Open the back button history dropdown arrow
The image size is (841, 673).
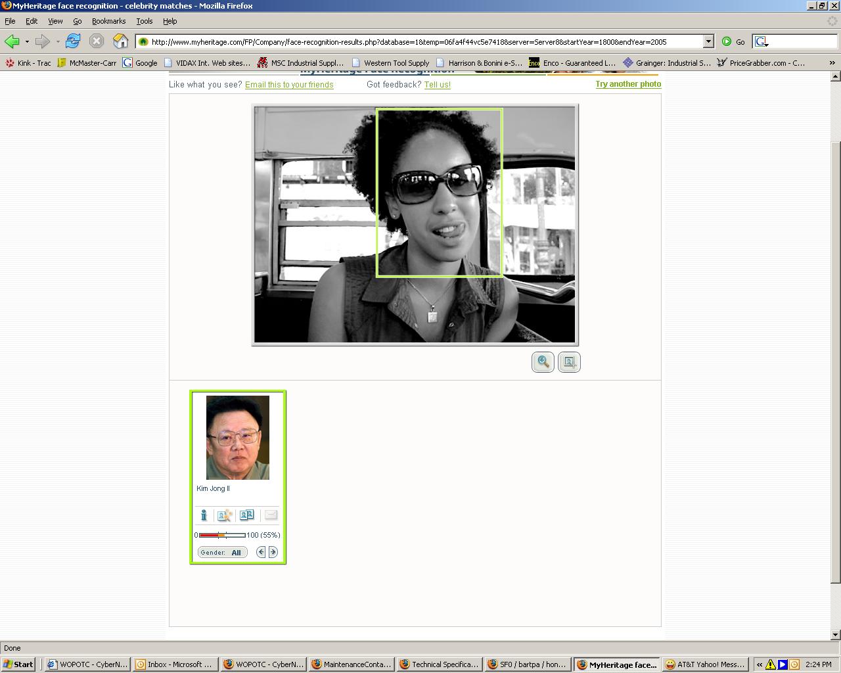coord(27,41)
